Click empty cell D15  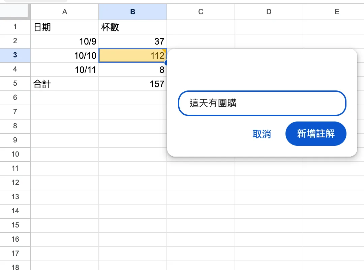click(x=269, y=225)
